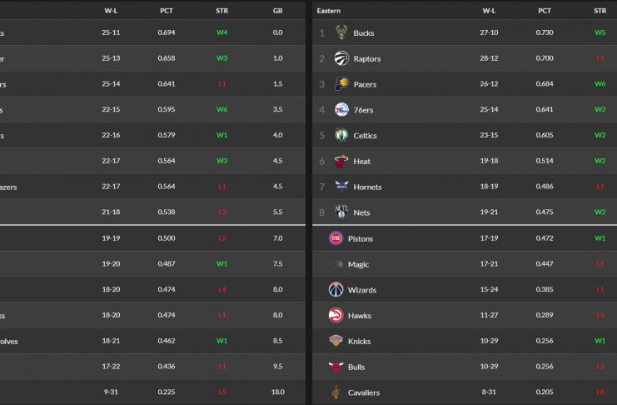
Task: Click the Knicks team logo
Action: [x=336, y=341]
